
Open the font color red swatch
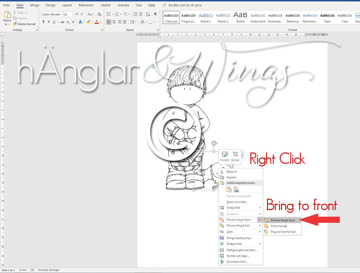pos(97,21)
